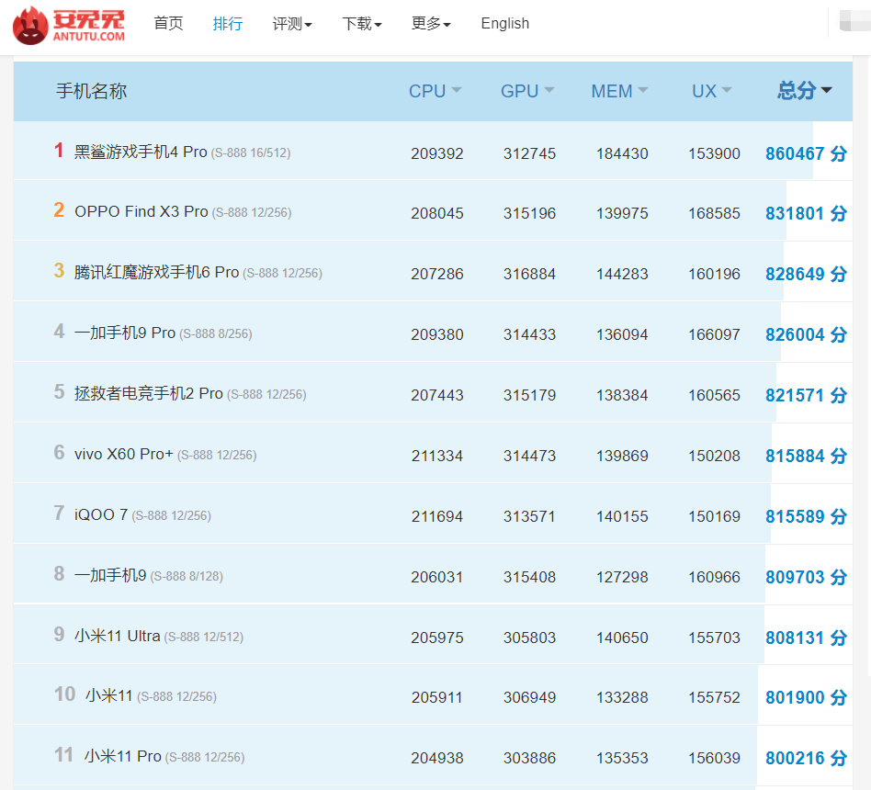The height and width of the screenshot is (790, 871).
Task: Click GPU score 305803
Action: tap(529, 638)
